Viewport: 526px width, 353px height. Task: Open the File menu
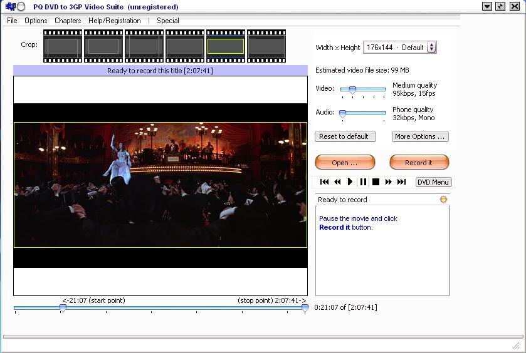(x=12, y=21)
